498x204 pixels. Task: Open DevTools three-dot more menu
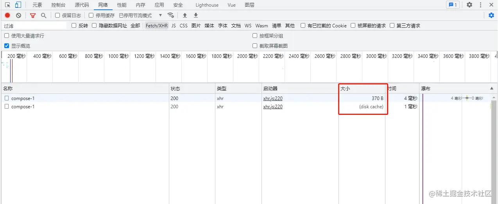480,5
